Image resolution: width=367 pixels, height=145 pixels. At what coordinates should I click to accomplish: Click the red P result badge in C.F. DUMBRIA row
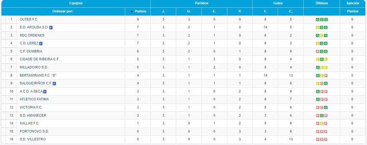pos(318,52)
